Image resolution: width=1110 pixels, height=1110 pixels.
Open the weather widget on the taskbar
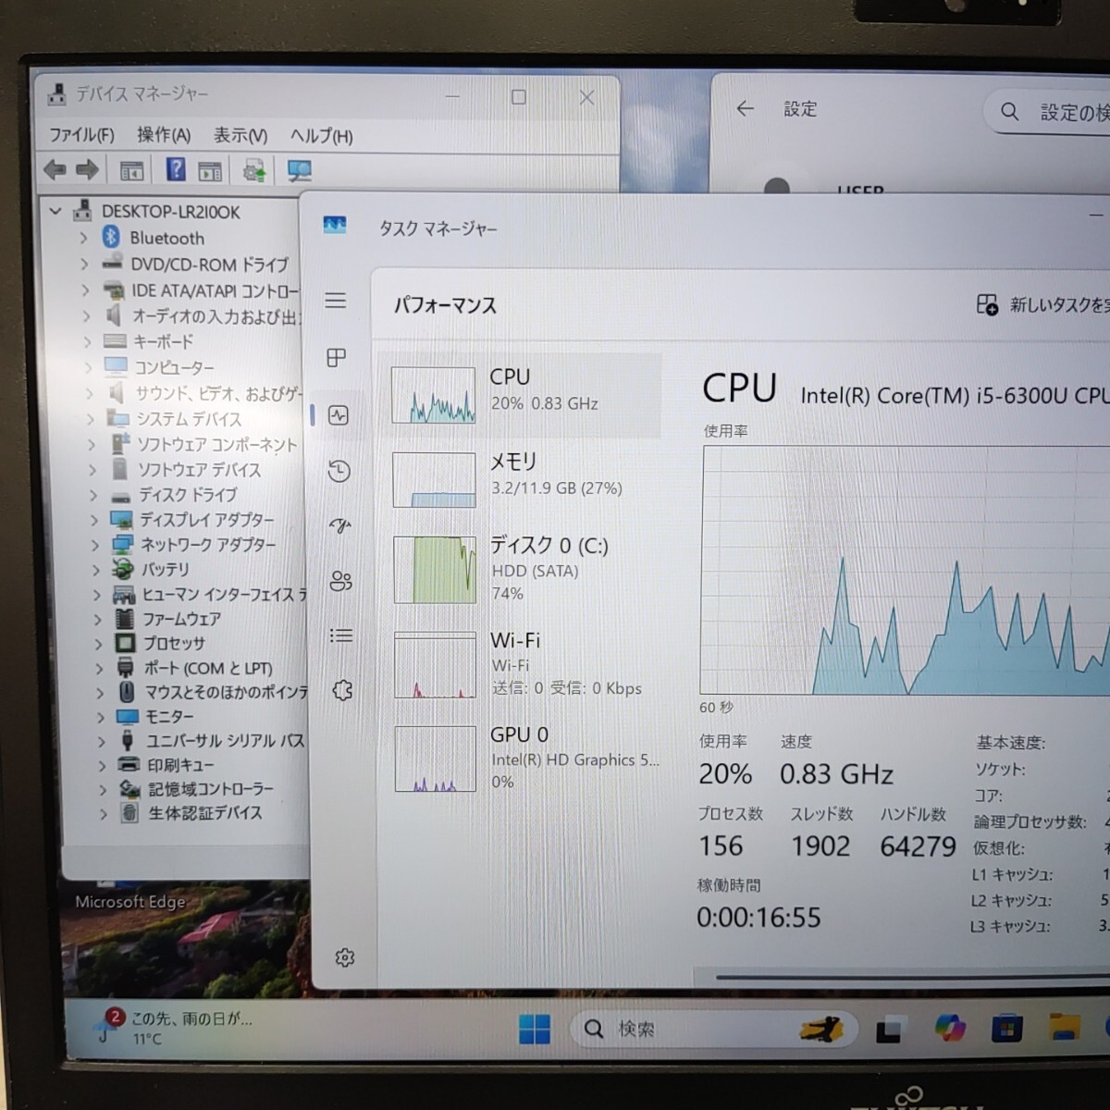[175, 1028]
